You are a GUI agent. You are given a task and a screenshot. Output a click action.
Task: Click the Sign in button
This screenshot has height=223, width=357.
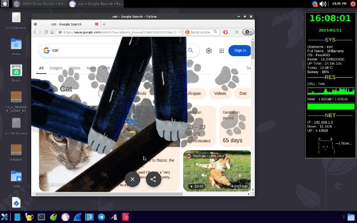coord(240,50)
